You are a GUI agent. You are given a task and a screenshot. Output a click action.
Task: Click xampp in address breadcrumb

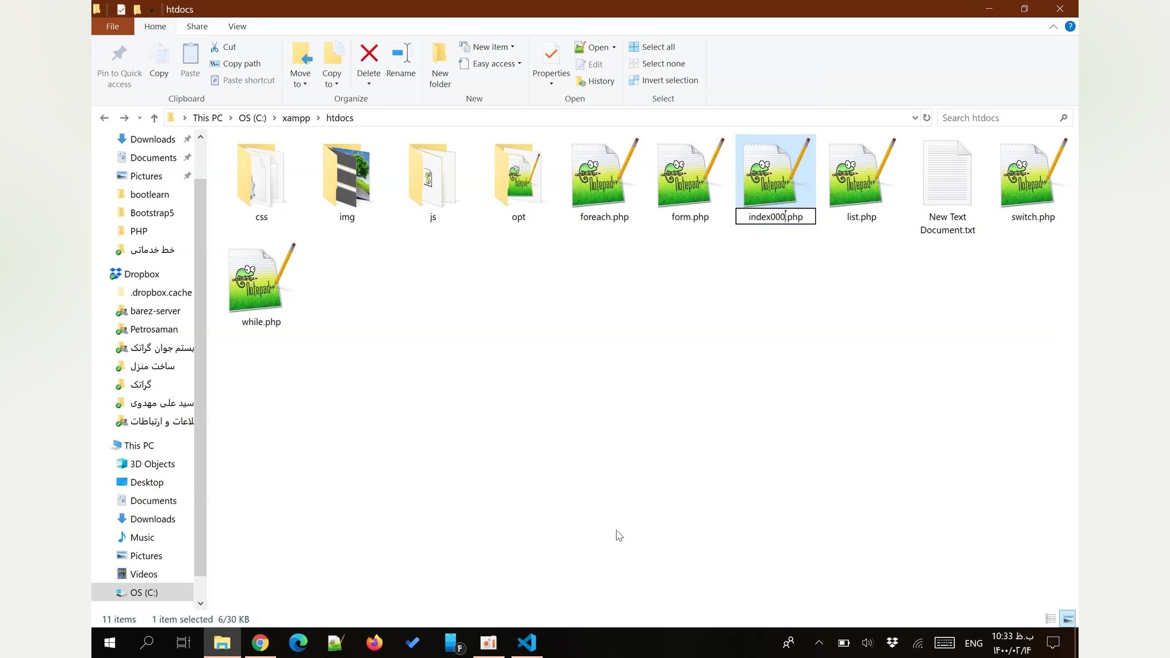click(x=296, y=118)
